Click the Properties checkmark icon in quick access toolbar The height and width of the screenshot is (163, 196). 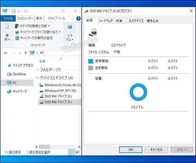click(14, 11)
